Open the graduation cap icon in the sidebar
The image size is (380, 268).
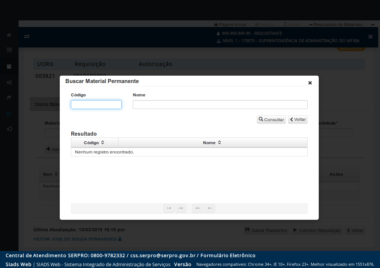[x=9, y=97]
